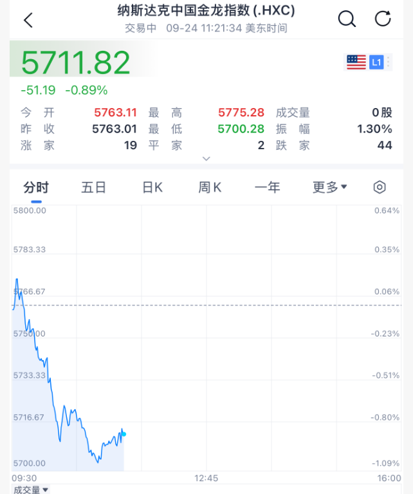The image size is (413, 494).
Task: Tap the cyan latest-price dot on chart
Action: pos(124,434)
